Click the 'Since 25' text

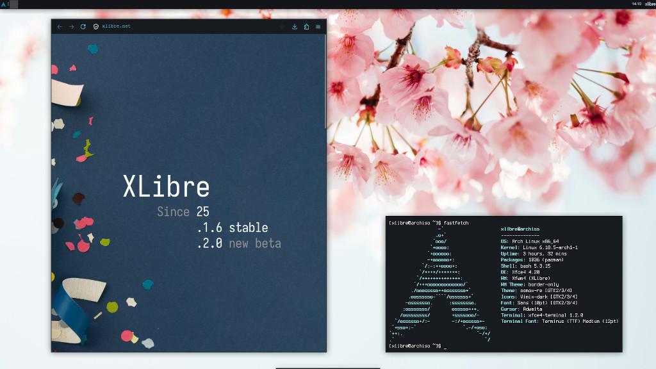point(183,211)
